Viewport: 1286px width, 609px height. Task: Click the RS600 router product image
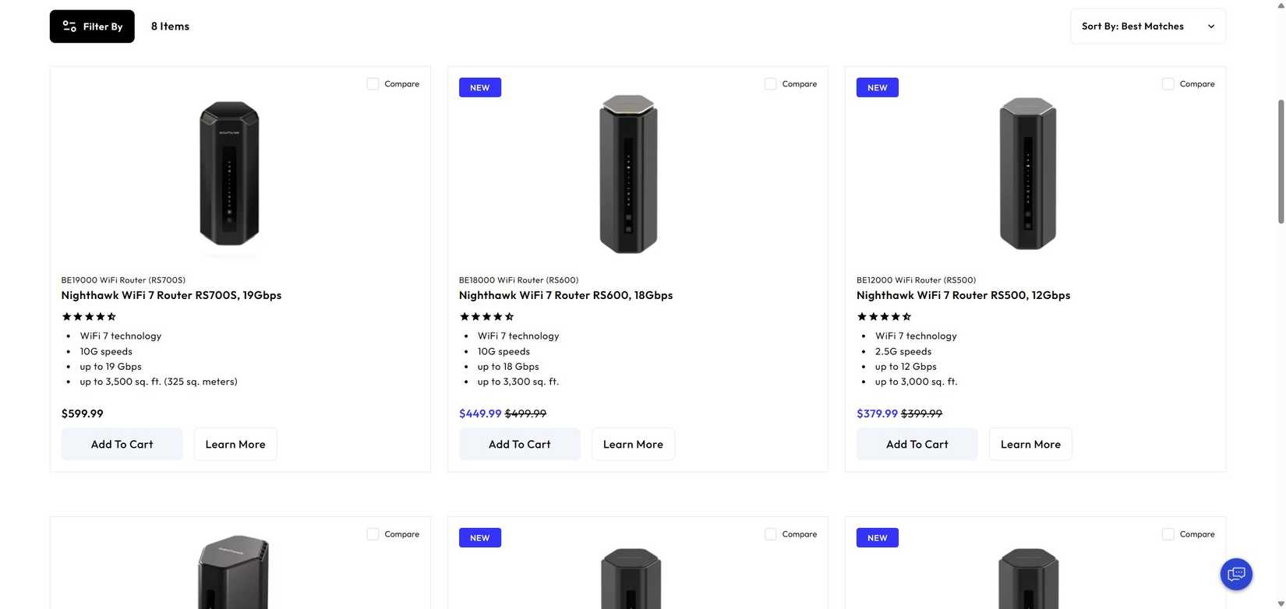click(628, 173)
